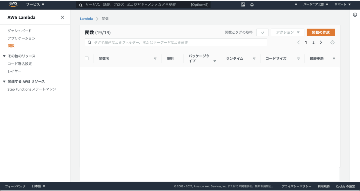Select page 1 in pagination

(306, 42)
